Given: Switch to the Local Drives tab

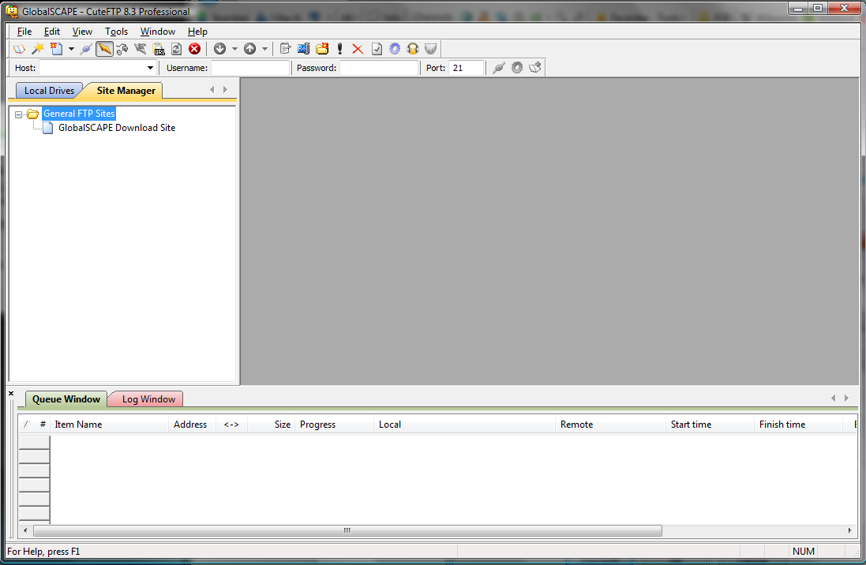Looking at the screenshot, I should 49,91.
